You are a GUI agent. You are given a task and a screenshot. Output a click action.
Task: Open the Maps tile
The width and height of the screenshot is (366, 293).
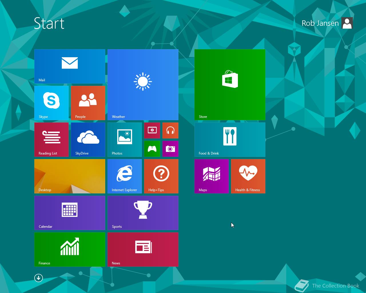coord(212,176)
